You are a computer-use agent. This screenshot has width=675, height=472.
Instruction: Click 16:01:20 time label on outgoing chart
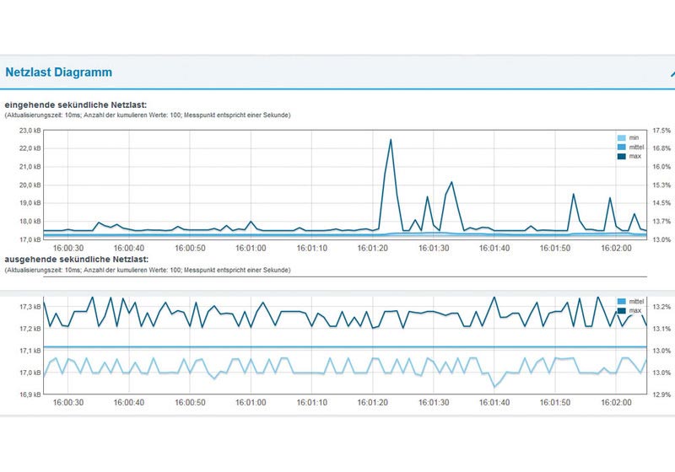point(372,403)
